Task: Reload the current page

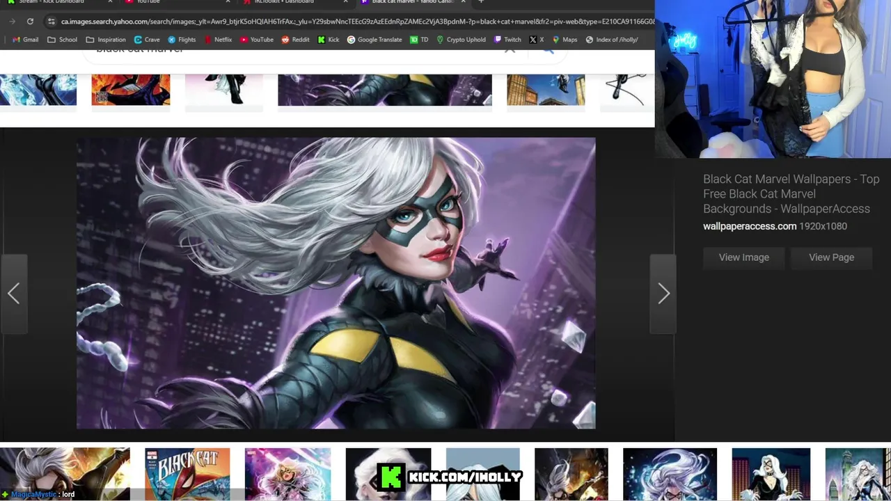Action: (30, 22)
